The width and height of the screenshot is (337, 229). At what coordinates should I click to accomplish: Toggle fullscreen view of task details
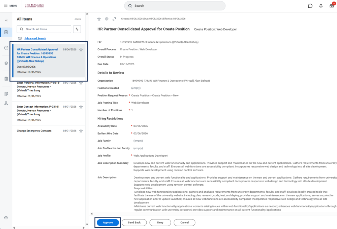point(114,19)
